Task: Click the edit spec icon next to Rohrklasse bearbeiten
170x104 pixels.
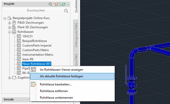Action: click(34, 84)
